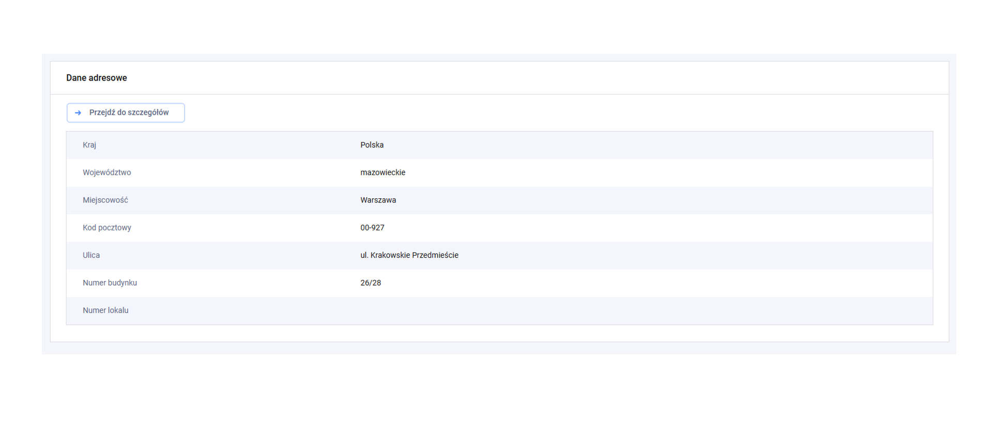Click the empty Numer lokalu value cell

point(517,310)
